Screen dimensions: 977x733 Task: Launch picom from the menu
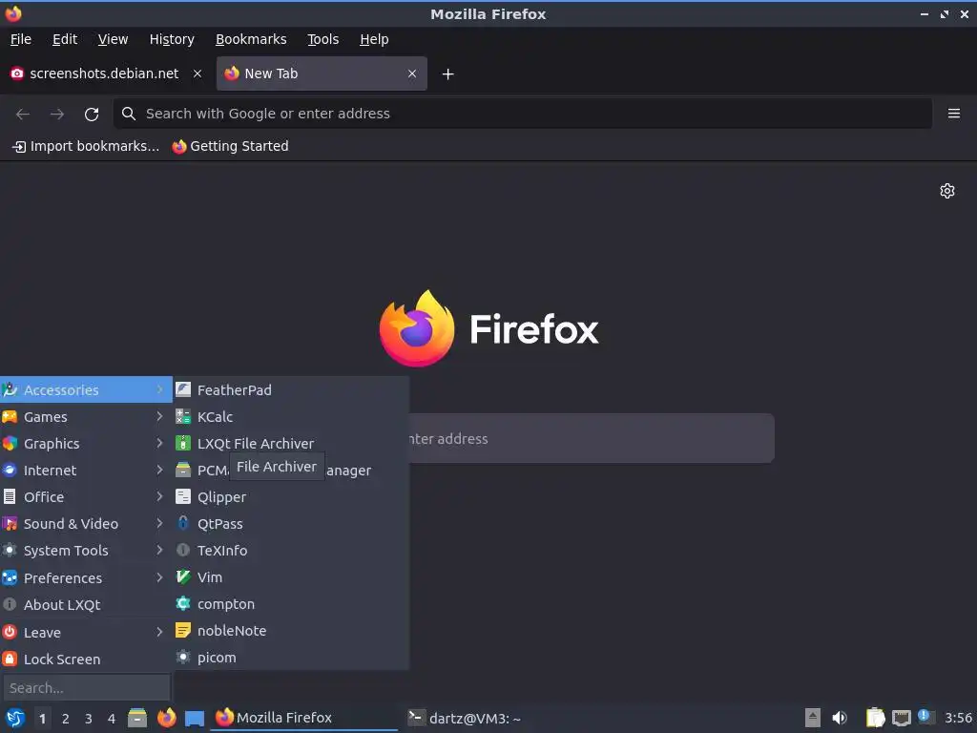[291, 658]
